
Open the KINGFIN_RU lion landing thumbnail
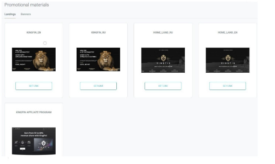(98, 59)
